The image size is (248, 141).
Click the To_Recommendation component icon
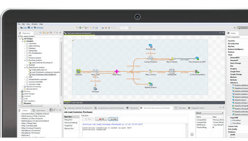pos(197,71)
